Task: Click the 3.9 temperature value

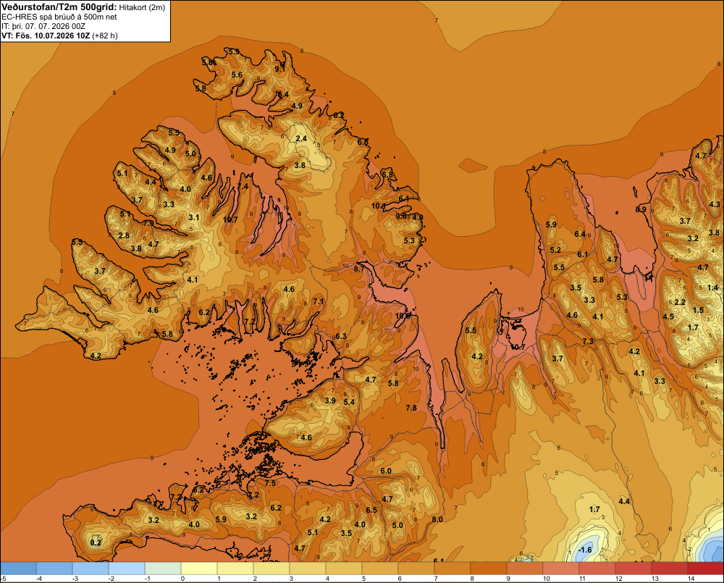Action: click(330, 400)
